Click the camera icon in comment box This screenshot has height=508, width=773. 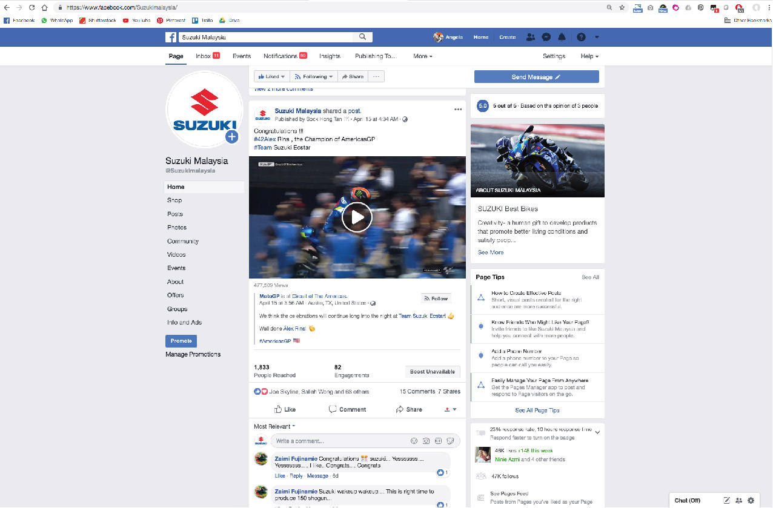click(x=426, y=441)
